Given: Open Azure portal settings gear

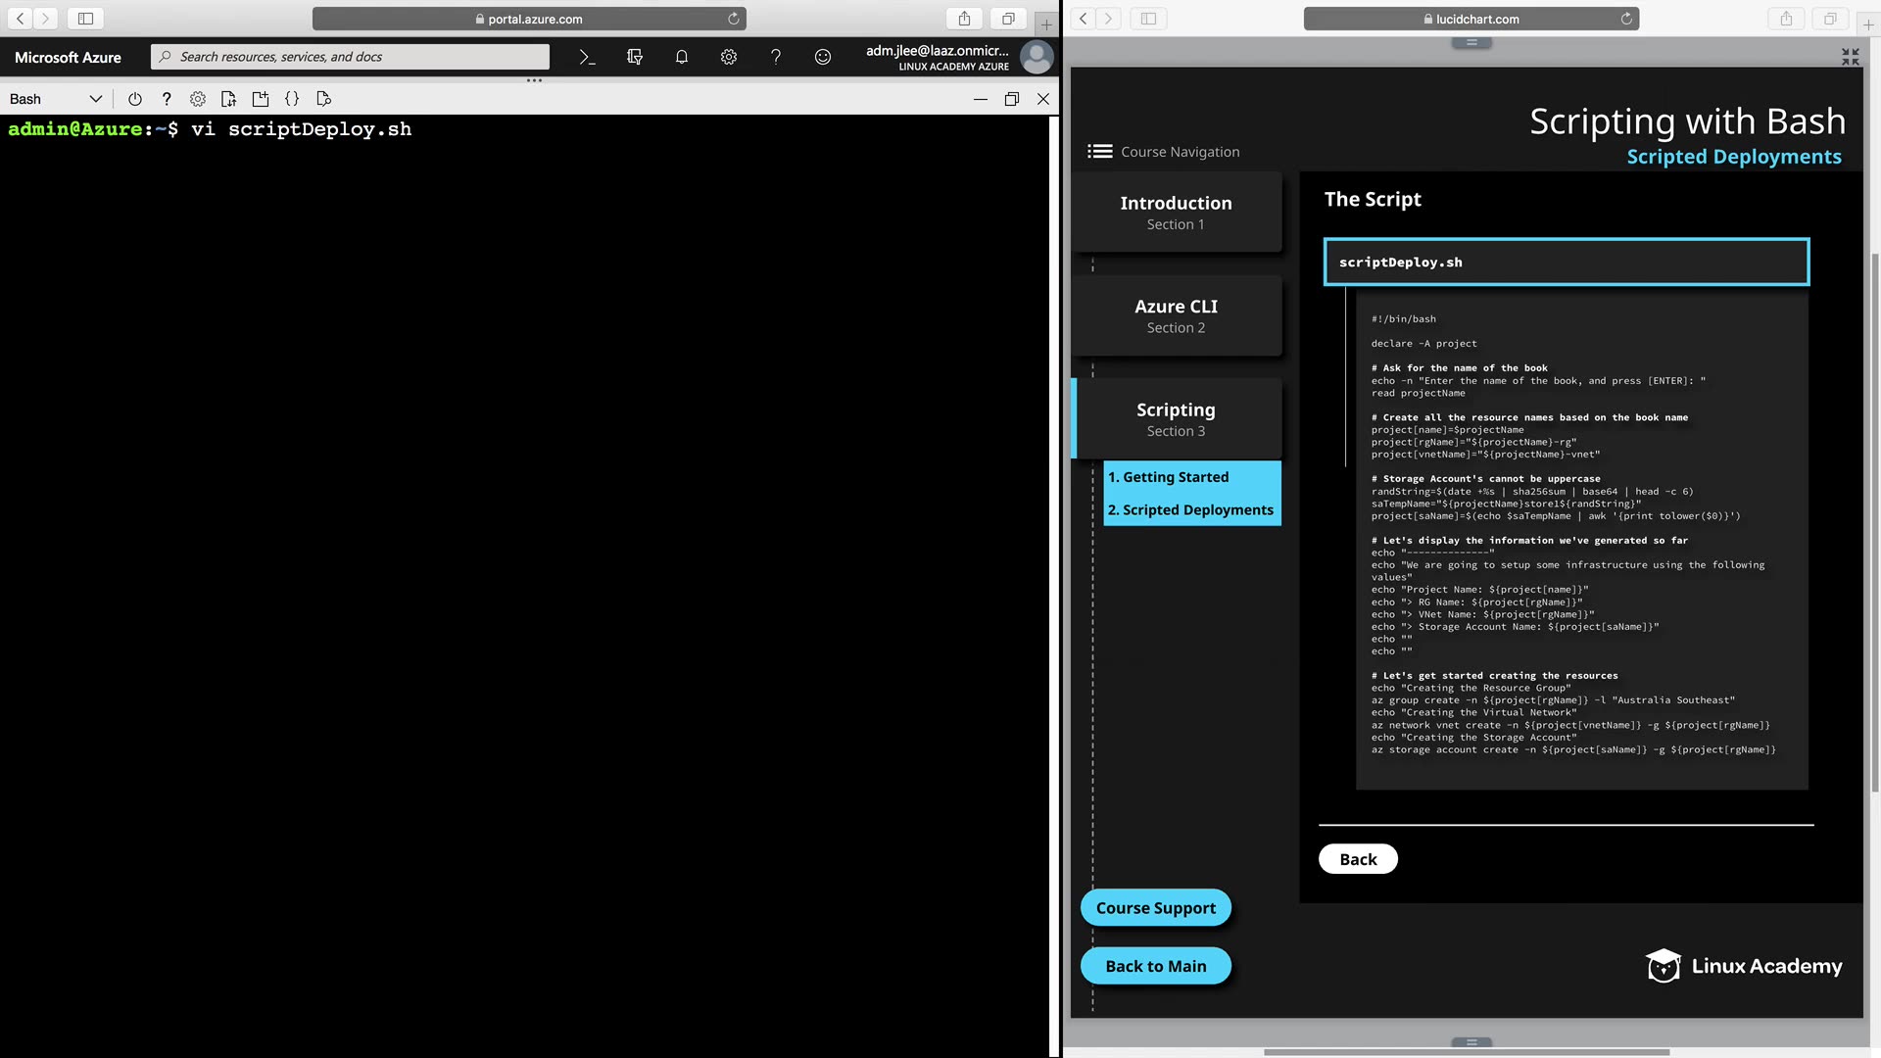Looking at the screenshot, I should (729, 58).
